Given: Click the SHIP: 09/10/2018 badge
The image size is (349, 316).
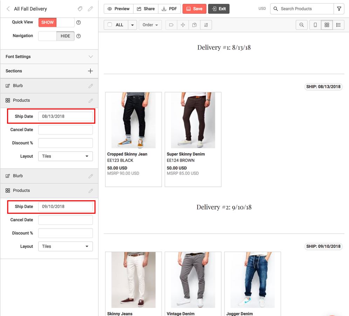Looking at the screenshot, I should 323,246.
